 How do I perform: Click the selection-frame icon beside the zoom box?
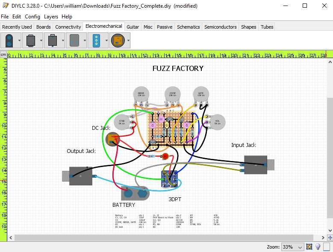309,246
